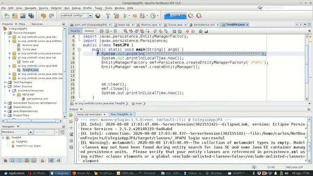Click the Navigator bottom filter icon second from left

click(x=13, y=160)
